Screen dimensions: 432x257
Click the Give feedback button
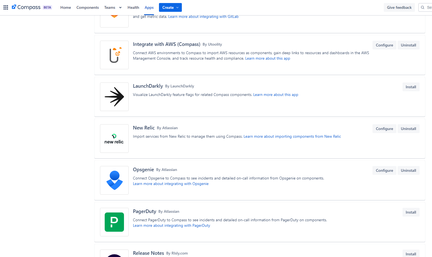399,7
